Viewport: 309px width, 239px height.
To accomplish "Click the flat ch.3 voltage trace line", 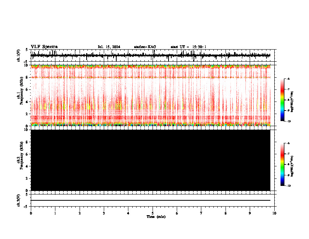I will 151,200.
